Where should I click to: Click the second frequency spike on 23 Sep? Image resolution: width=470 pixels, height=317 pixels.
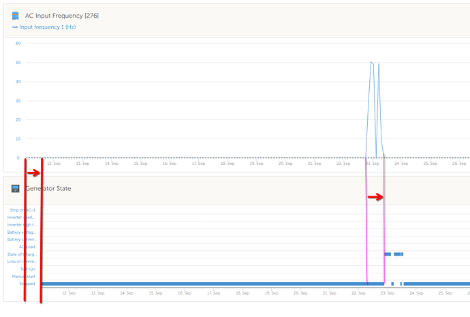(x=379, y=65)
